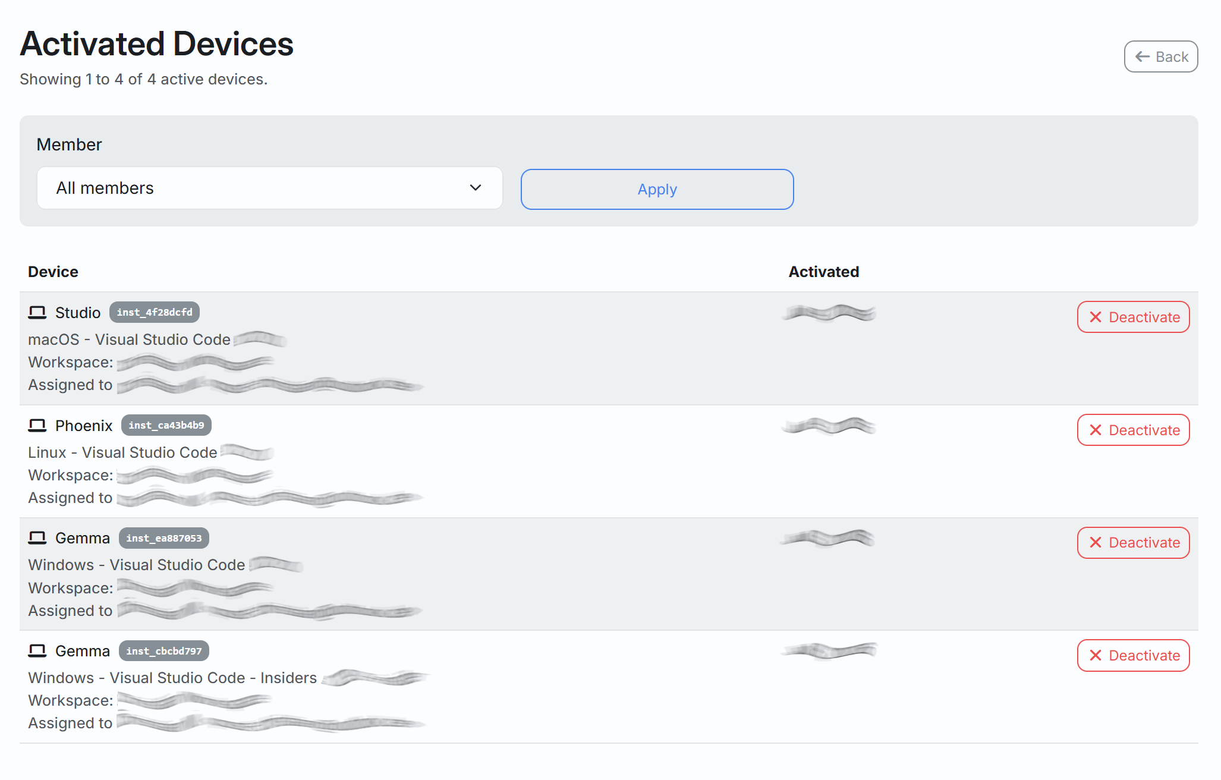Deactivate Gemma device inst_cbcbd797
The width and height of the screenshot is (1221, 780).
click(1133, 655)
